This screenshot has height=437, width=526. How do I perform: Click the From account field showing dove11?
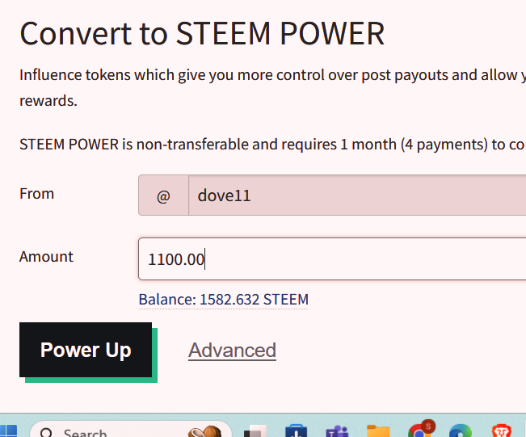click(356, 195)
